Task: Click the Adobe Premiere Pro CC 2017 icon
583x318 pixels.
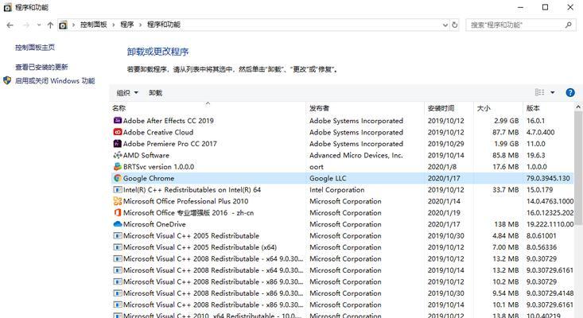Action: 118,143
